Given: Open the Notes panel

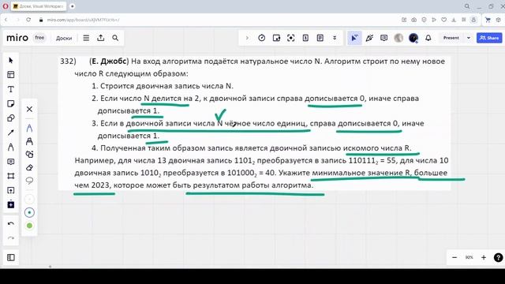Looking at the screenshot, I should [x=320, y=38].
